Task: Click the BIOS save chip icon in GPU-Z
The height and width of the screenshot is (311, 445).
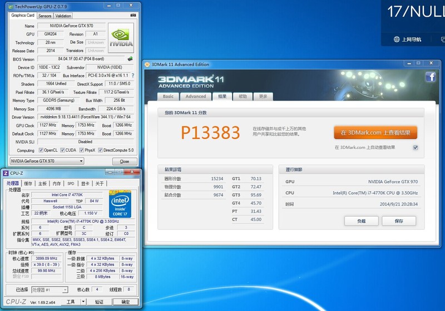Action: point(130,59)
